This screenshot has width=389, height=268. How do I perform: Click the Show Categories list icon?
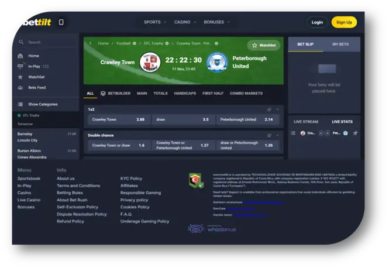click(20, 104)
